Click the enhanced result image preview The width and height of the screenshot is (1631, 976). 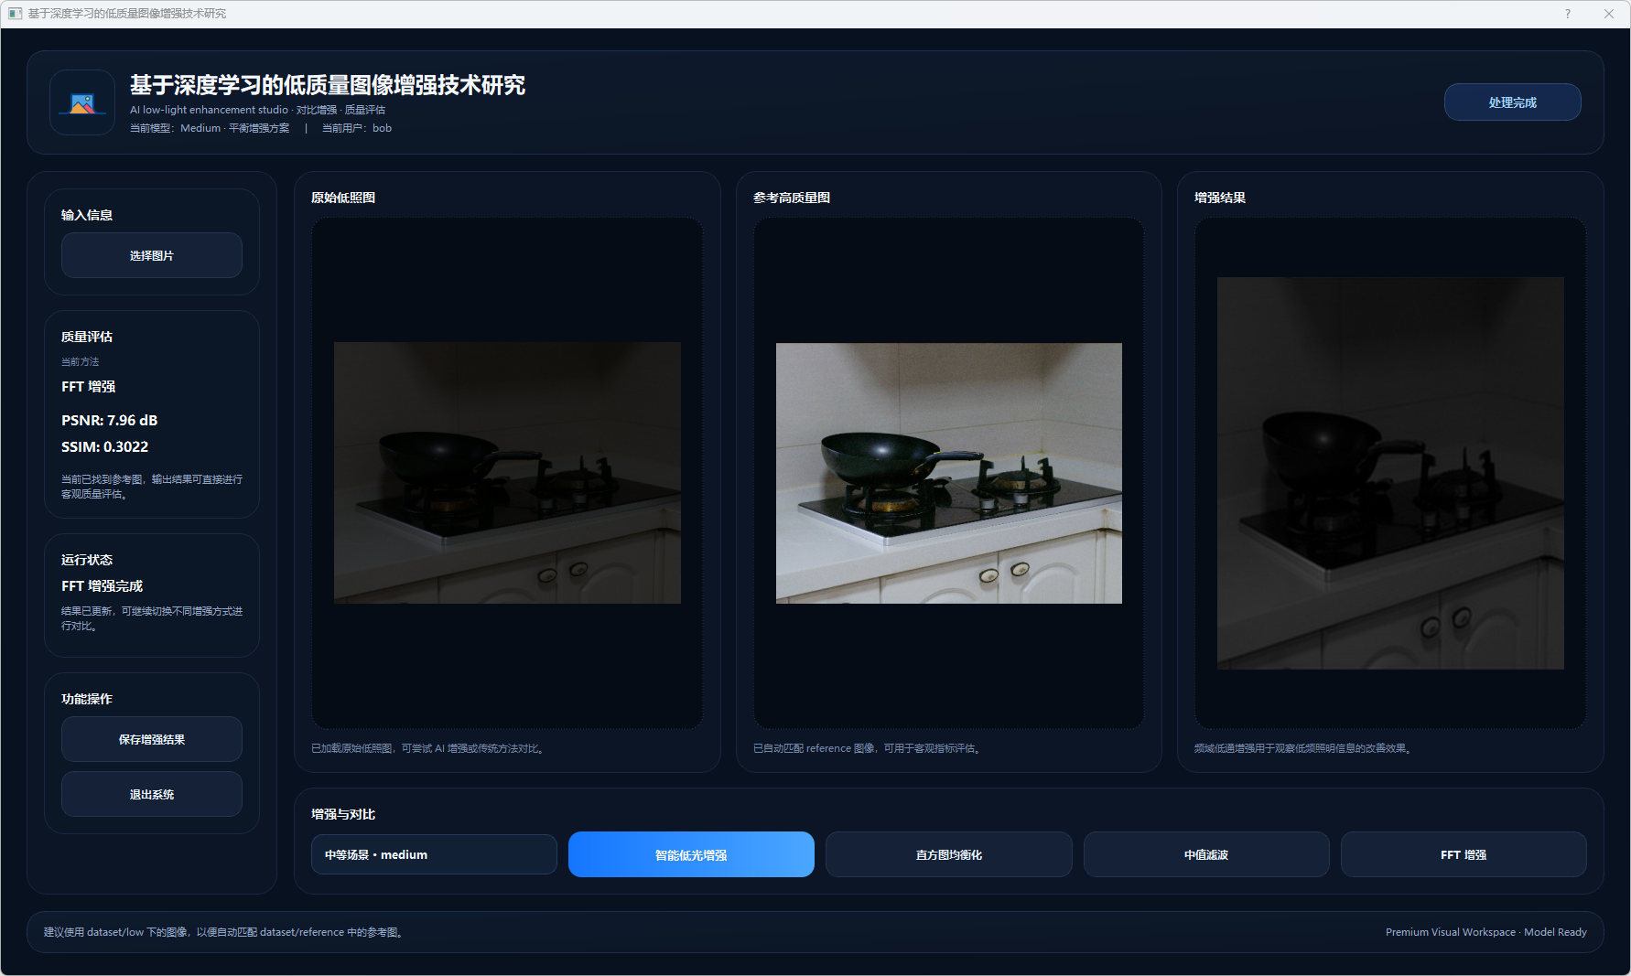pos(1389,473)
